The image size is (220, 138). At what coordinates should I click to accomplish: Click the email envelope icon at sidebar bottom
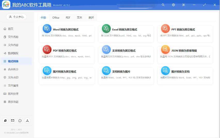click(13, 121)
